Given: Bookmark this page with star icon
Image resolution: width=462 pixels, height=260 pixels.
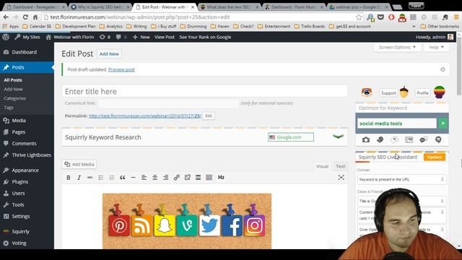Looking at the screenshot, I should pyautogui.click(x=359, y=17).
